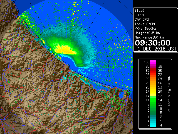Click the '---' legend label at top right

(x=159, y=62)
